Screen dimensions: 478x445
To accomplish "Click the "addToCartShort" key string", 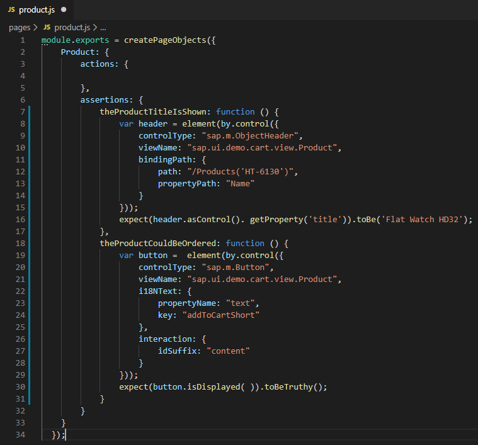I will [220, 315].
